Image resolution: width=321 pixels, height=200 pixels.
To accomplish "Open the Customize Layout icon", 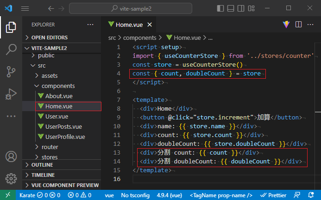I will tap(251, 8).
